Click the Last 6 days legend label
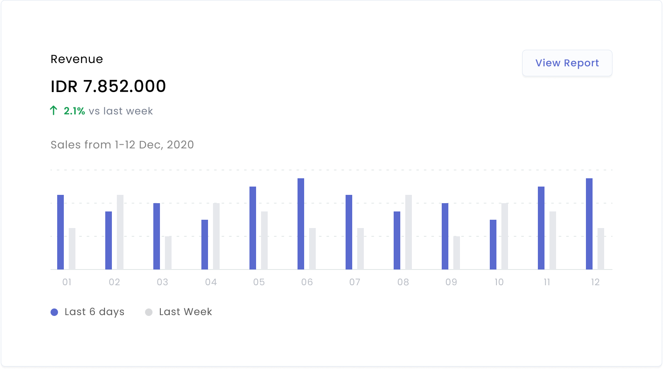 point(94,312)
